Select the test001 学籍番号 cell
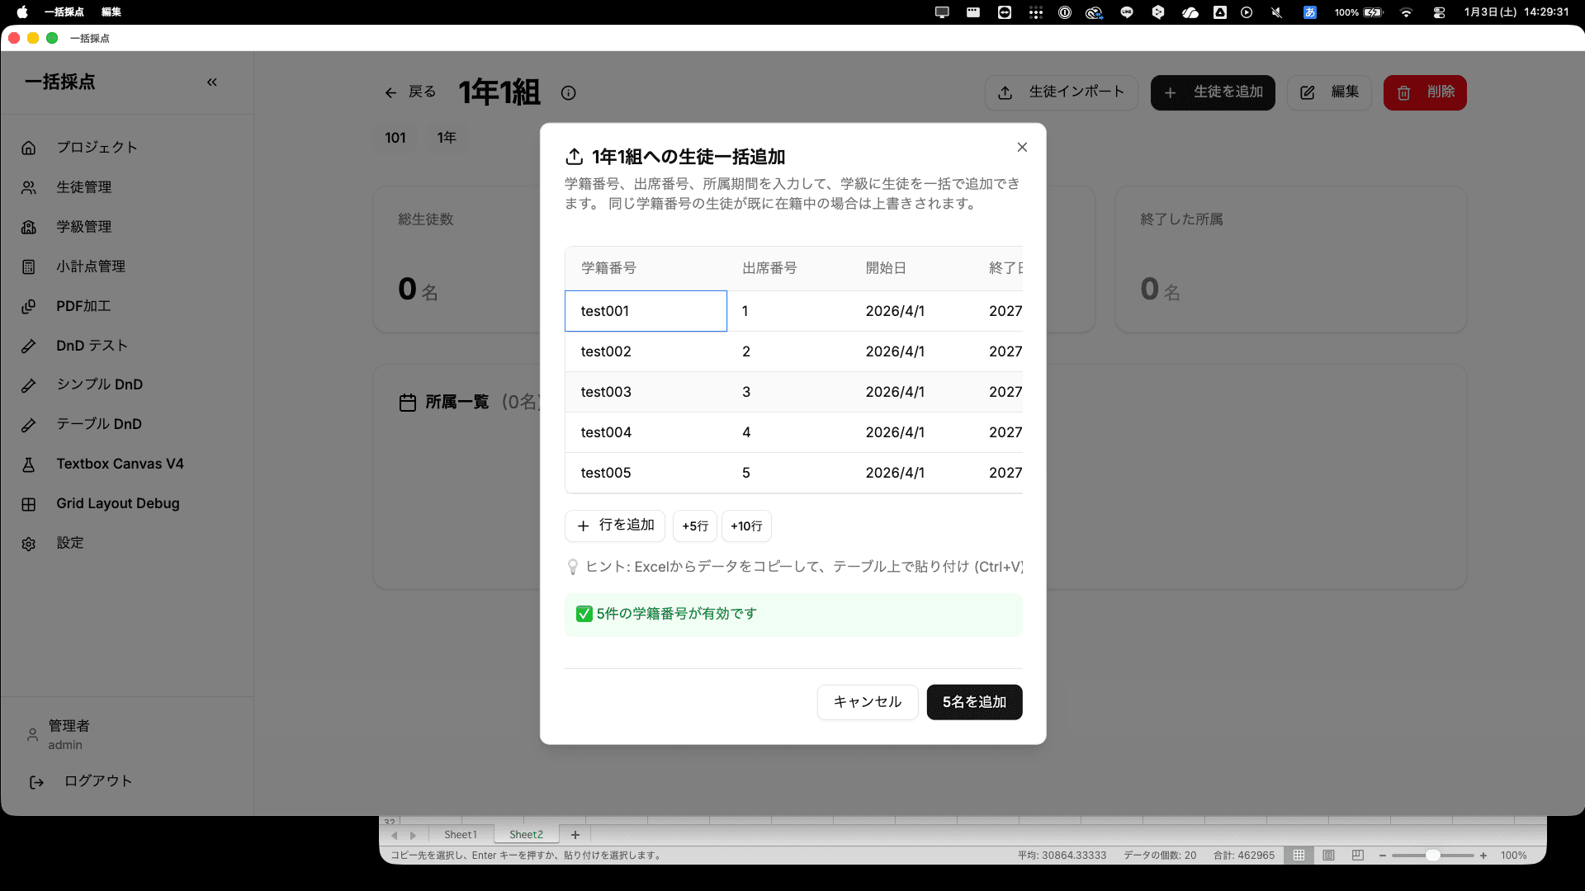The height and width of the screenshot is (891, 1585). click(x=646, y=311)
